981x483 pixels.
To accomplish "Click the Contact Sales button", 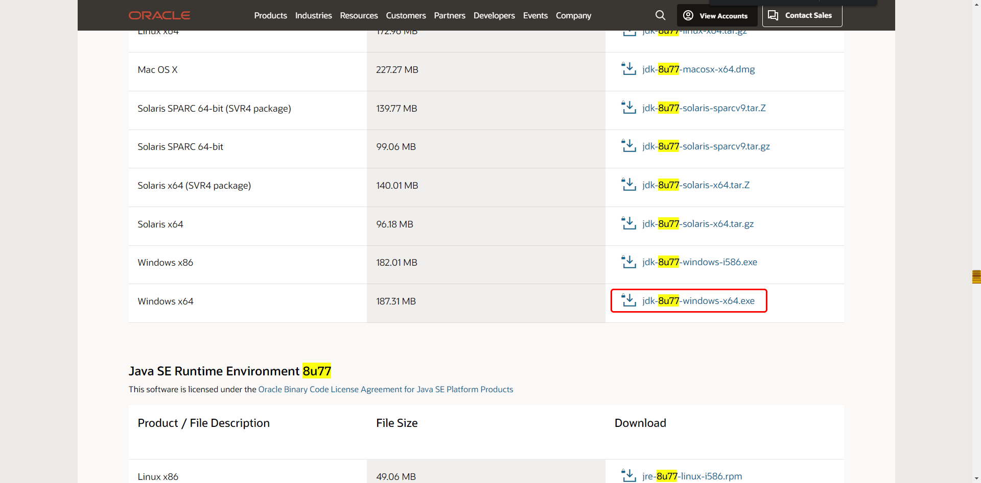I will 802,15.
